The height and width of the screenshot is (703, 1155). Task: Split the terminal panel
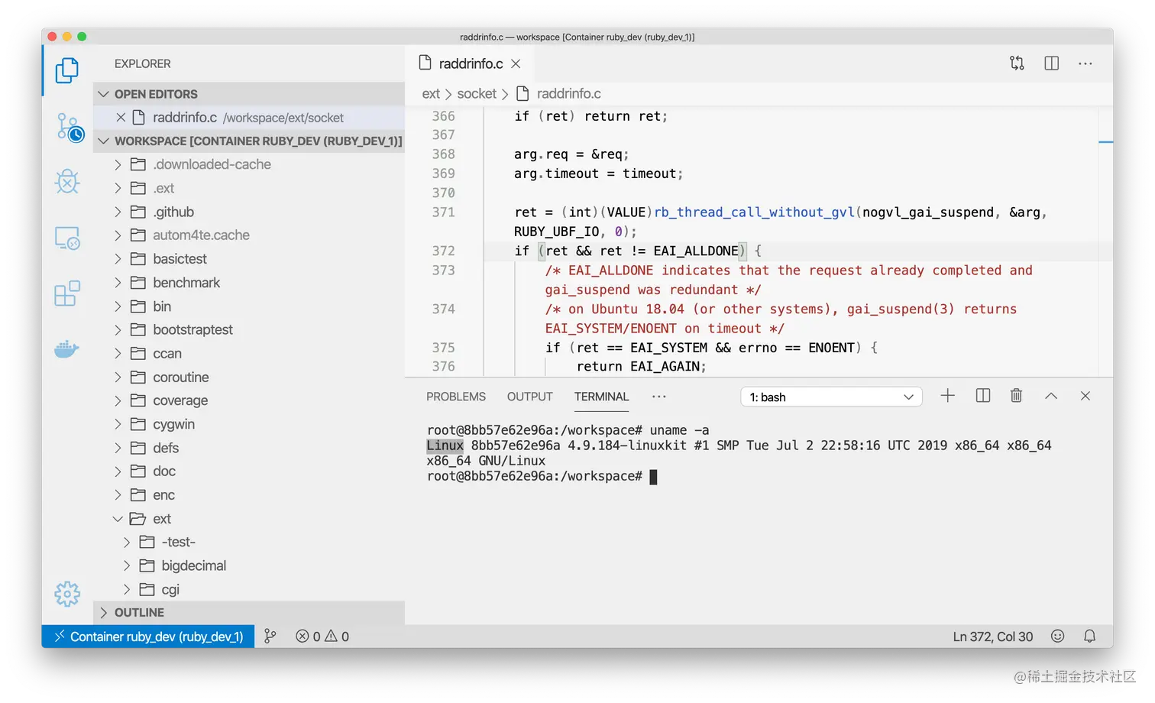tap(983, 396)
